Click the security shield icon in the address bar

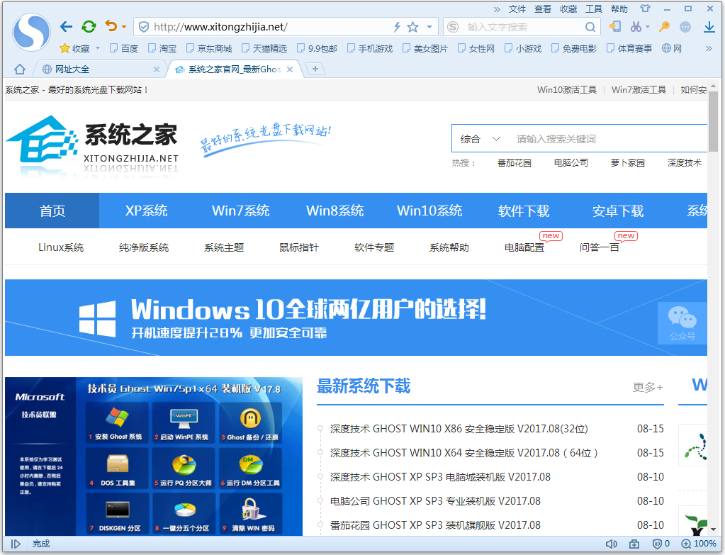[x=144, y=27]
